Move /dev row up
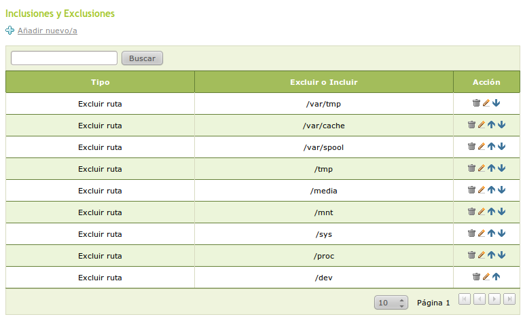Viewport: 523px width, 319px height. 496,277
